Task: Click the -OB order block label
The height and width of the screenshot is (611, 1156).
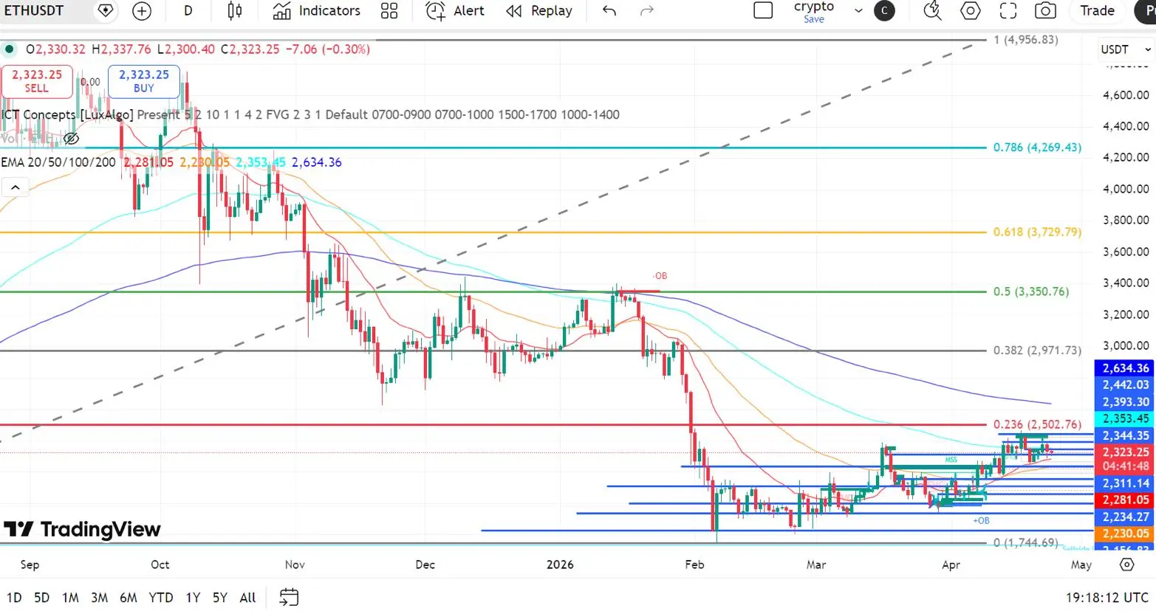Action: (660, 276)
